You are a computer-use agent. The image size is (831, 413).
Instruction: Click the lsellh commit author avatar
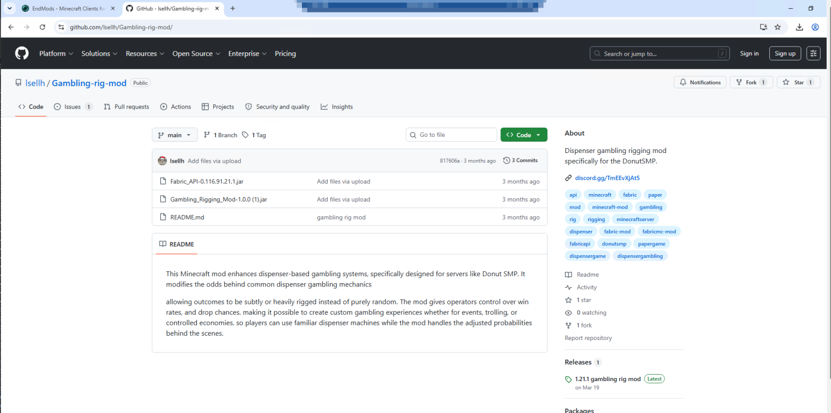pyautogui.click(x=162, y=161)
